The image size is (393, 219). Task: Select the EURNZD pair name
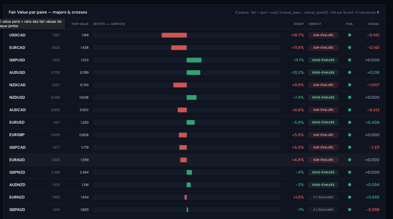(17, 197)
